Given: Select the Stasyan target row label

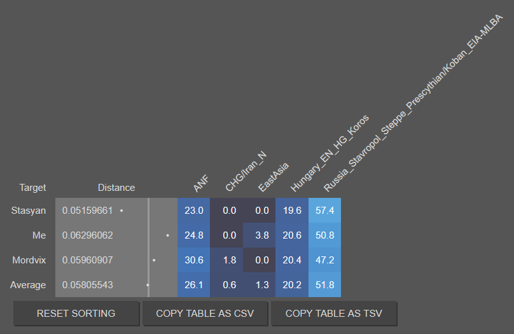Looking at the screenshot, I should (29, 211).
